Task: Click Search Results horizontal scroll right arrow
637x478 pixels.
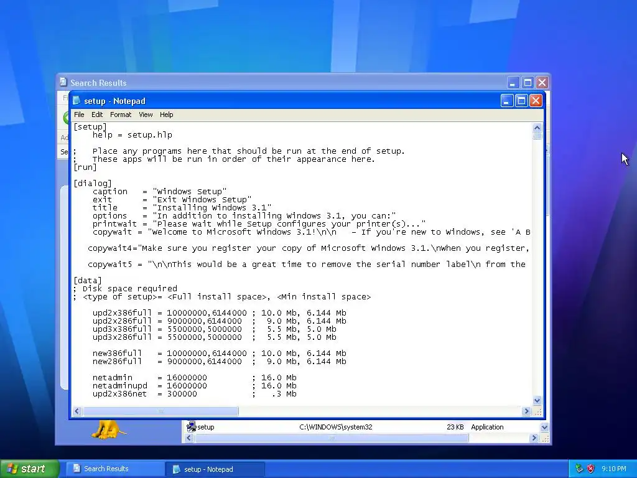Action: pyautogui.click(x=534, y=438)
